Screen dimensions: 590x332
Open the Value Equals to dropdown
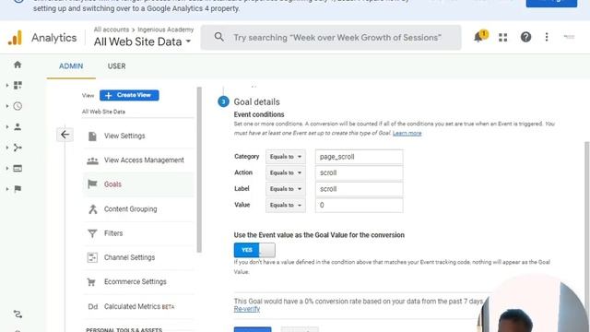pyautogui.click(x=286, y=205)
